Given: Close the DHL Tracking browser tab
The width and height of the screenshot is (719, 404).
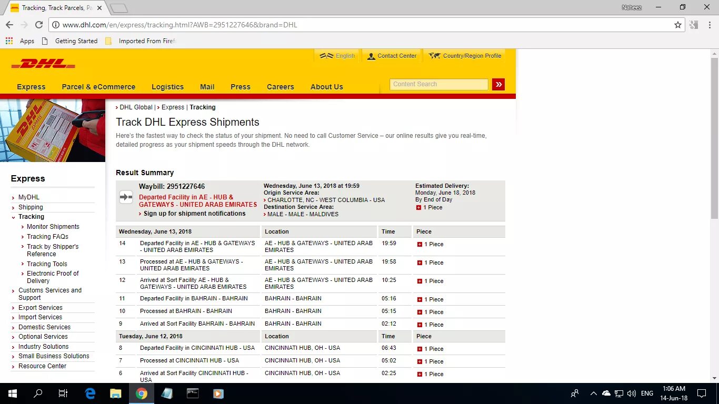Looking at the screenshot, I should 99,8.
